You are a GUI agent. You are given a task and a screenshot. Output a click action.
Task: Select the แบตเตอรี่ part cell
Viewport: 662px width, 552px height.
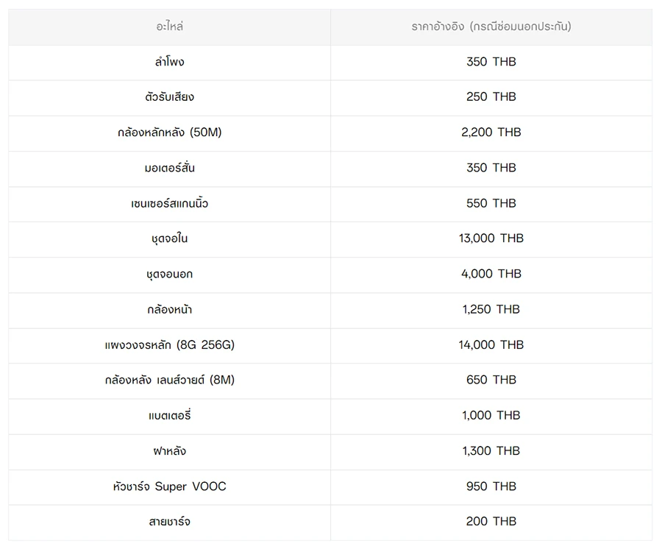click(x=169, y=415)
